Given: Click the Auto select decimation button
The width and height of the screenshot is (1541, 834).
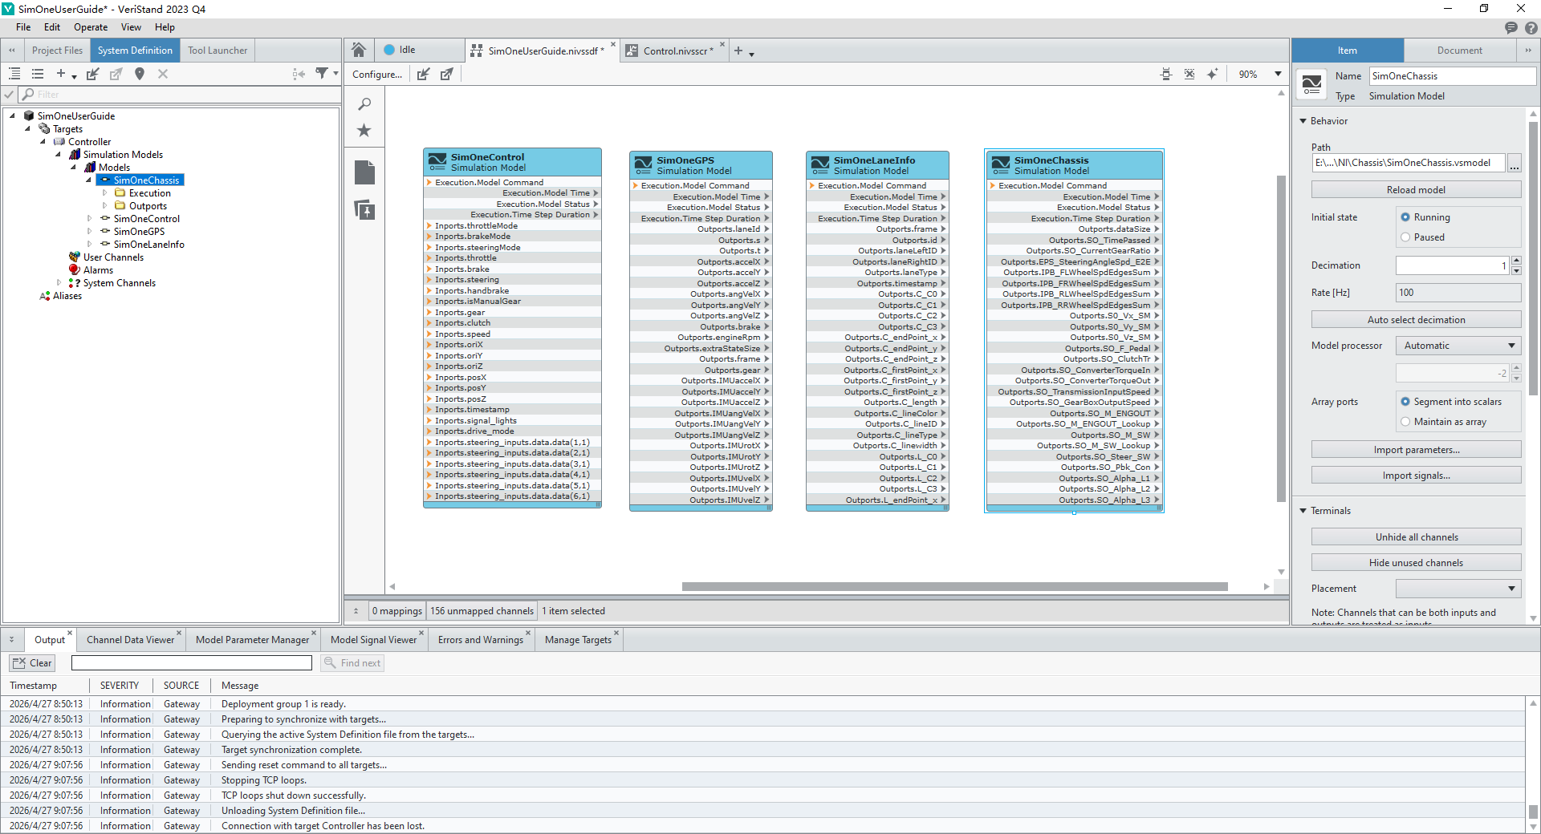Looking at the screenshot, I should [x=1416, y=320].
